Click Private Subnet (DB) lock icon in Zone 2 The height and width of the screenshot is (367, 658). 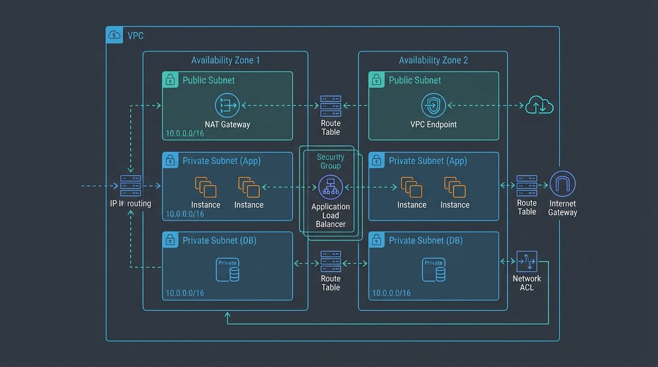point(376,239)
